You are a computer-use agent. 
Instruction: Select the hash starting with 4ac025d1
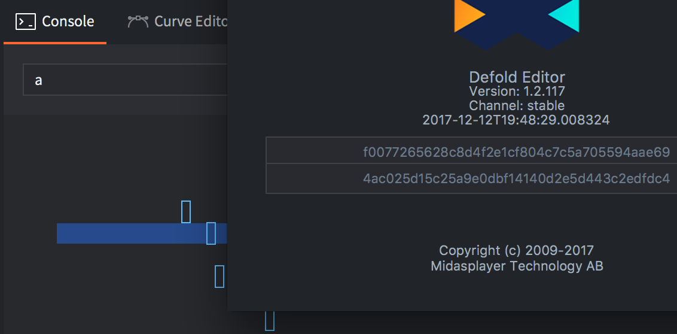[516, 178]
